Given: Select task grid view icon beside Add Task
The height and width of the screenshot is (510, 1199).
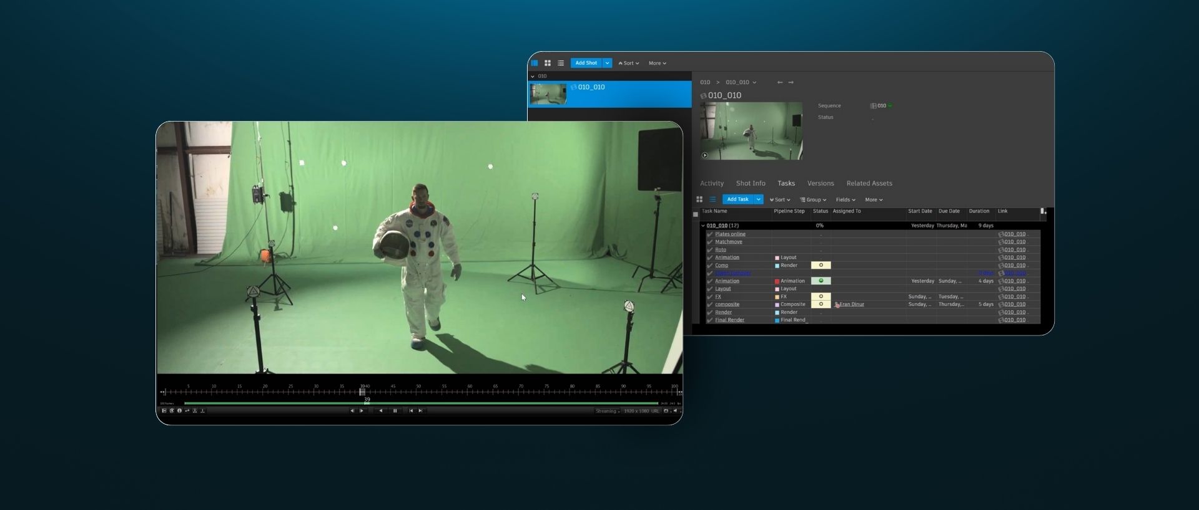Looking at the screenshot, I should pos(699,200).
